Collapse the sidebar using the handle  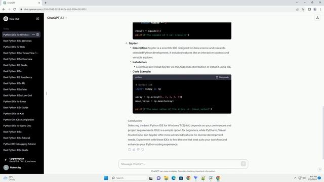click(x=47, y=94)
